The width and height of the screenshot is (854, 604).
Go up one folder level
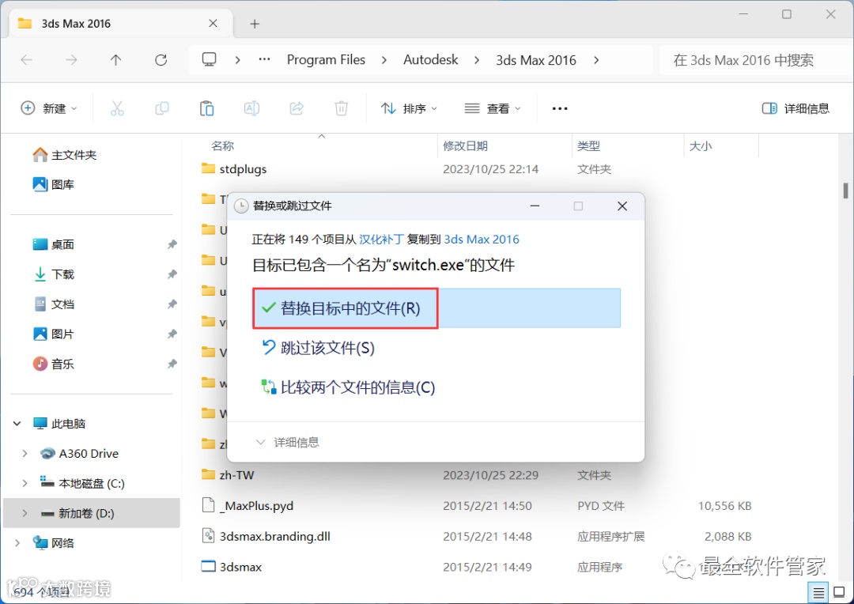click(115, 60)
